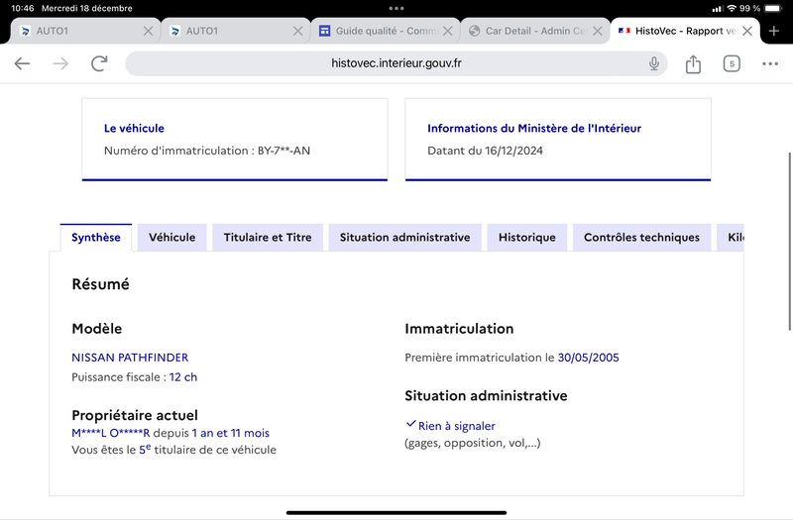Open the Historique tab
The height and width of the screenshot is (520, 793).
(x=527, y=238)
